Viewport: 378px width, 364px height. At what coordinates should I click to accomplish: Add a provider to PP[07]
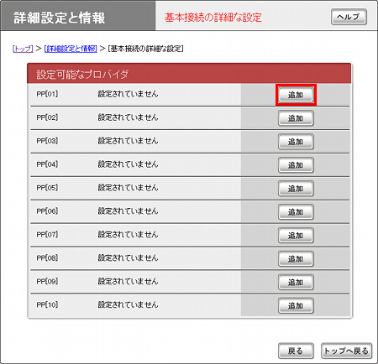click(296, 236)
